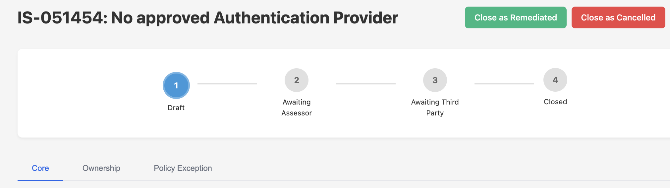Switch to the Core tab
670x188 pixels.
(x=40, y=168)
